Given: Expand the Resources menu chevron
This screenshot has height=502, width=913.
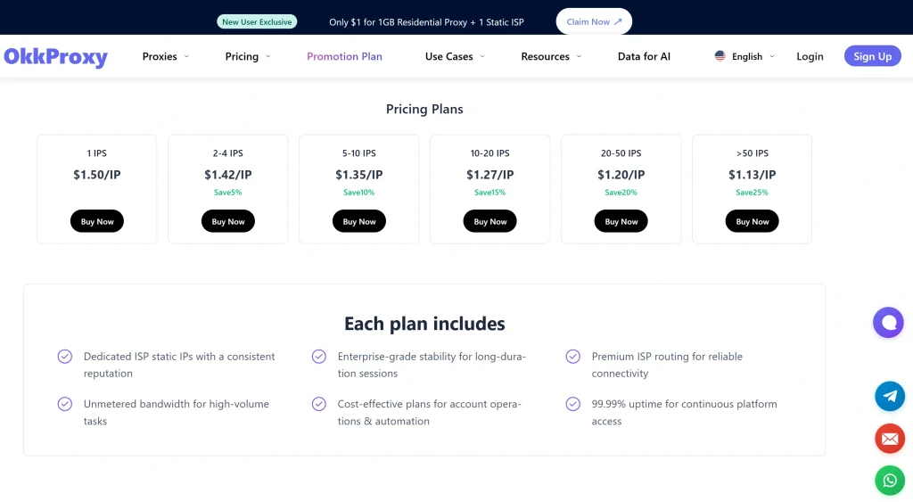Looking at the screenshot, I should click(579, 56).
